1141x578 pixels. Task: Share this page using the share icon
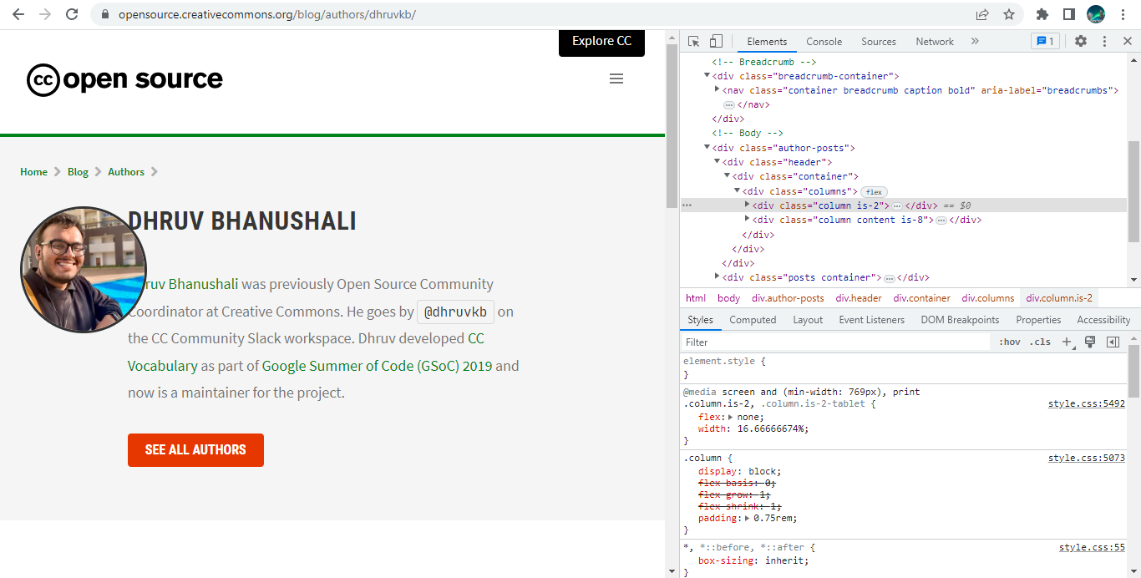pos(982,14)
